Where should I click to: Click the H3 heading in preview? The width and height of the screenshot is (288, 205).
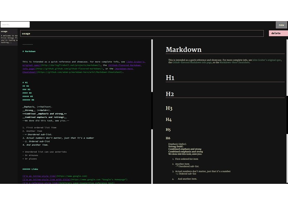pos(169,108)
